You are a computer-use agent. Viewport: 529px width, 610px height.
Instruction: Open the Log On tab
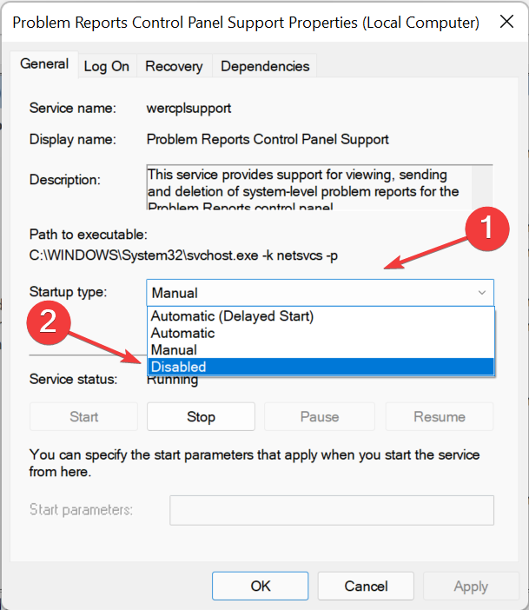(x=107, y=66)
